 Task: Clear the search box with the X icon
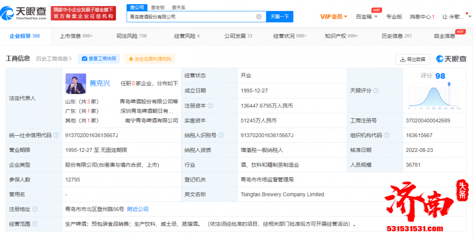(x=259, y=17)
